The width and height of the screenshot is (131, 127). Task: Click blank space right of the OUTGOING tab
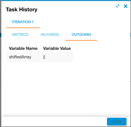click(113, 34)
